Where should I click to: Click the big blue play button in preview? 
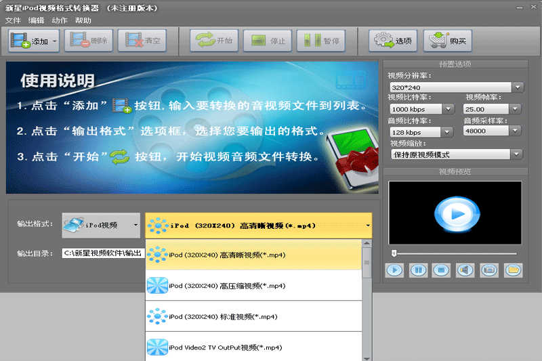(457, 214)
